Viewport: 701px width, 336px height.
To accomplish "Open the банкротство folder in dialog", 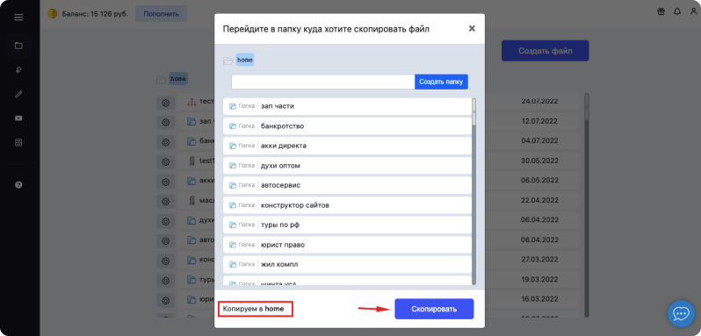I will point(347,126).
